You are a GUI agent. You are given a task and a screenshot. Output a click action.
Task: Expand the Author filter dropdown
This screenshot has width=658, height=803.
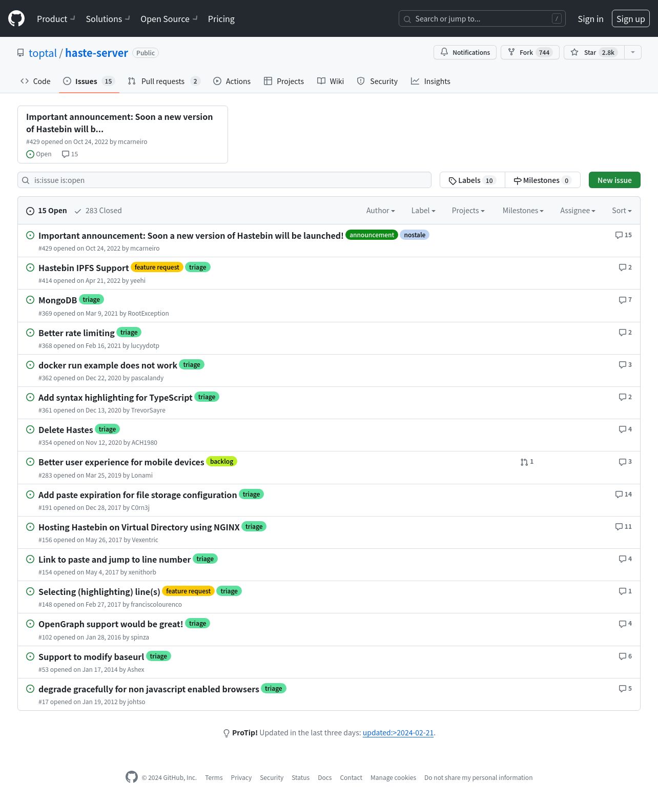(x=380, y=211)
